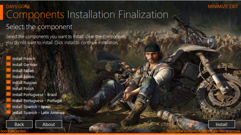Toggle Install Portuguese - Brazil checkbox
Viewport: 241px width, 135px height.
click(8, 94)
